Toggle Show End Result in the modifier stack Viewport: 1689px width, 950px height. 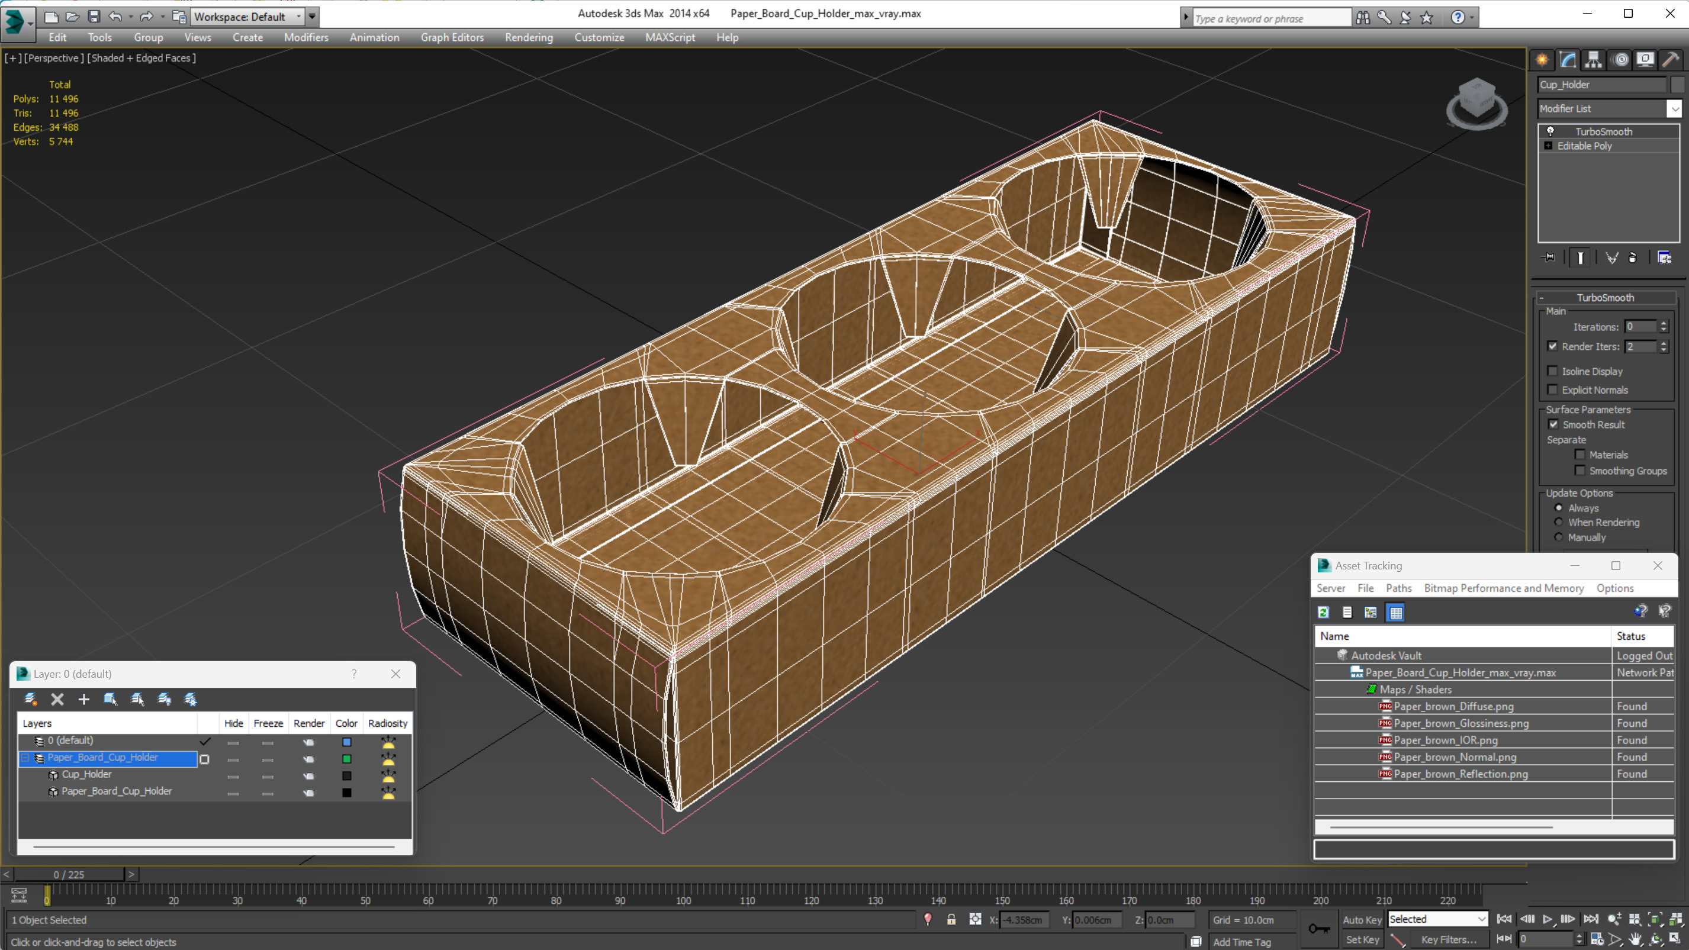click(x=1580, y=257)
